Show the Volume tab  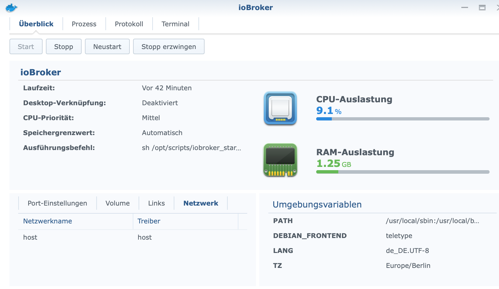117,203
